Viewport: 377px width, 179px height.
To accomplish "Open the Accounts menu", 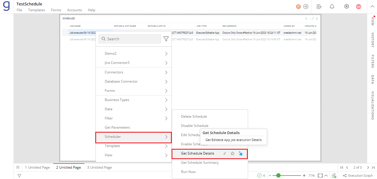I will [x=75, y=10].
